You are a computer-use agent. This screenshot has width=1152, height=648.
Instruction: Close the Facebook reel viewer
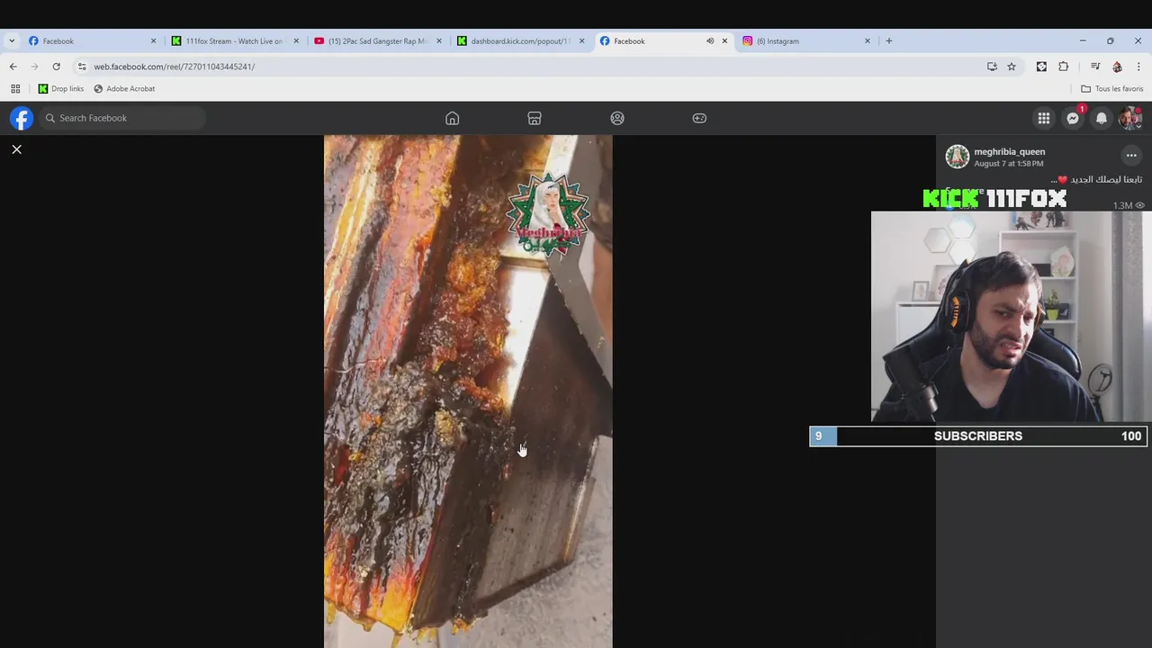[x=16, y=149]
